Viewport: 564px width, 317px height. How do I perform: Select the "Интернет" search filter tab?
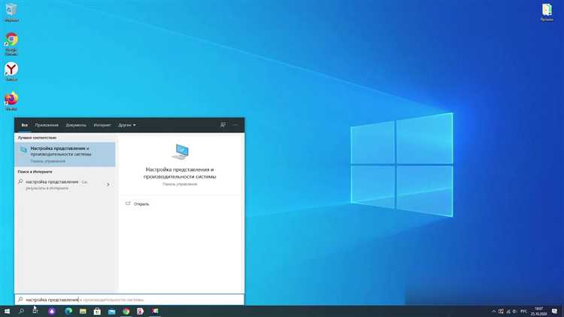102,125
